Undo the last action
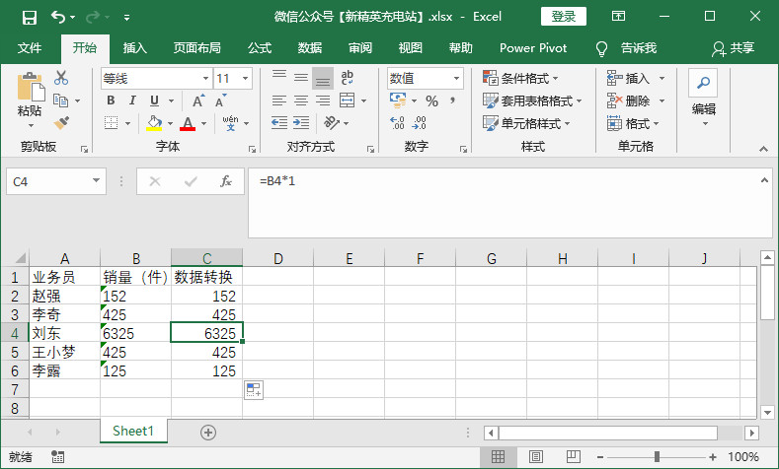 pos(58,18)
